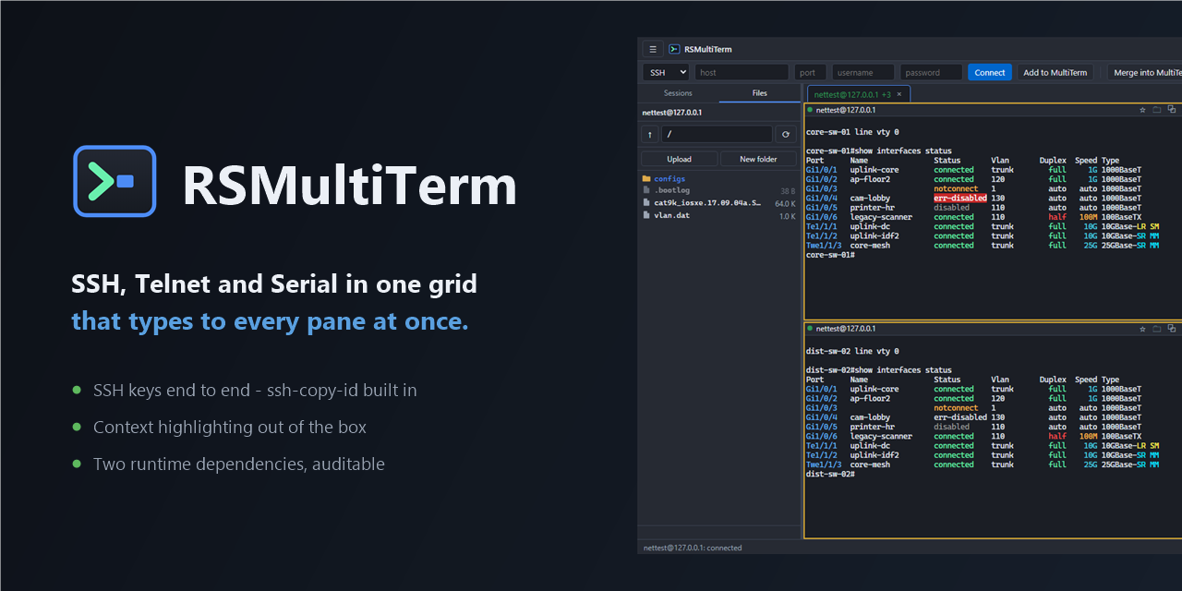
Task: Click Merge into MultiTerm button
Action: click(1146, 72)
